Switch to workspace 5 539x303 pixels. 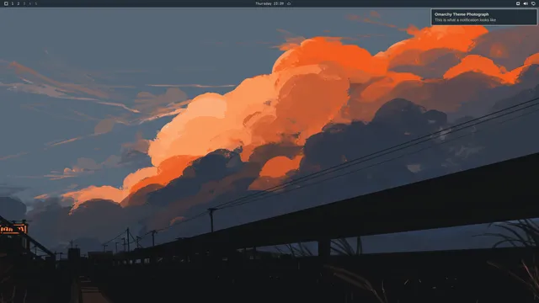35,3
